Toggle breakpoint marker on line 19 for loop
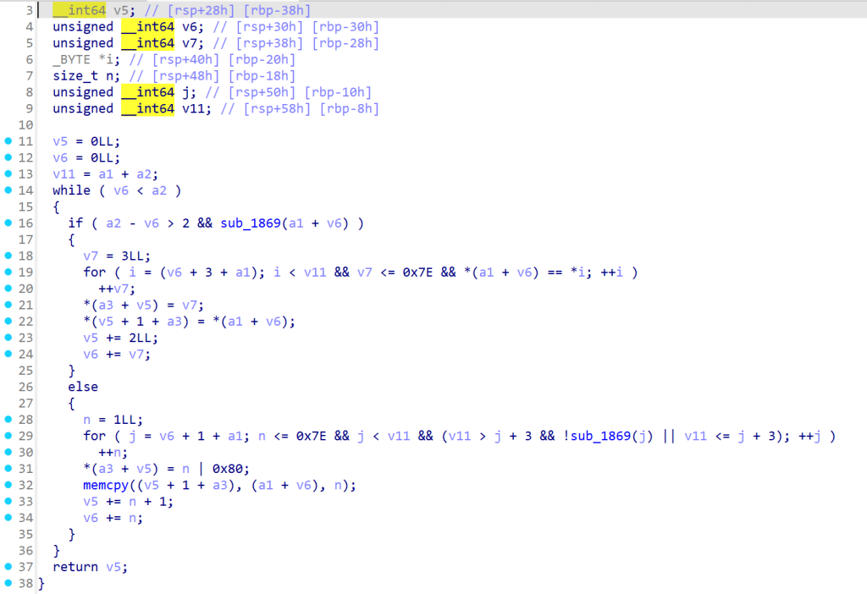Image resolution: width=867 pixels, height=594 pixels. [x=8, y=272]
